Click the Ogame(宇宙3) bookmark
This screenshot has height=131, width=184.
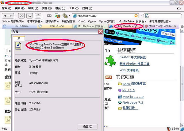107,21
